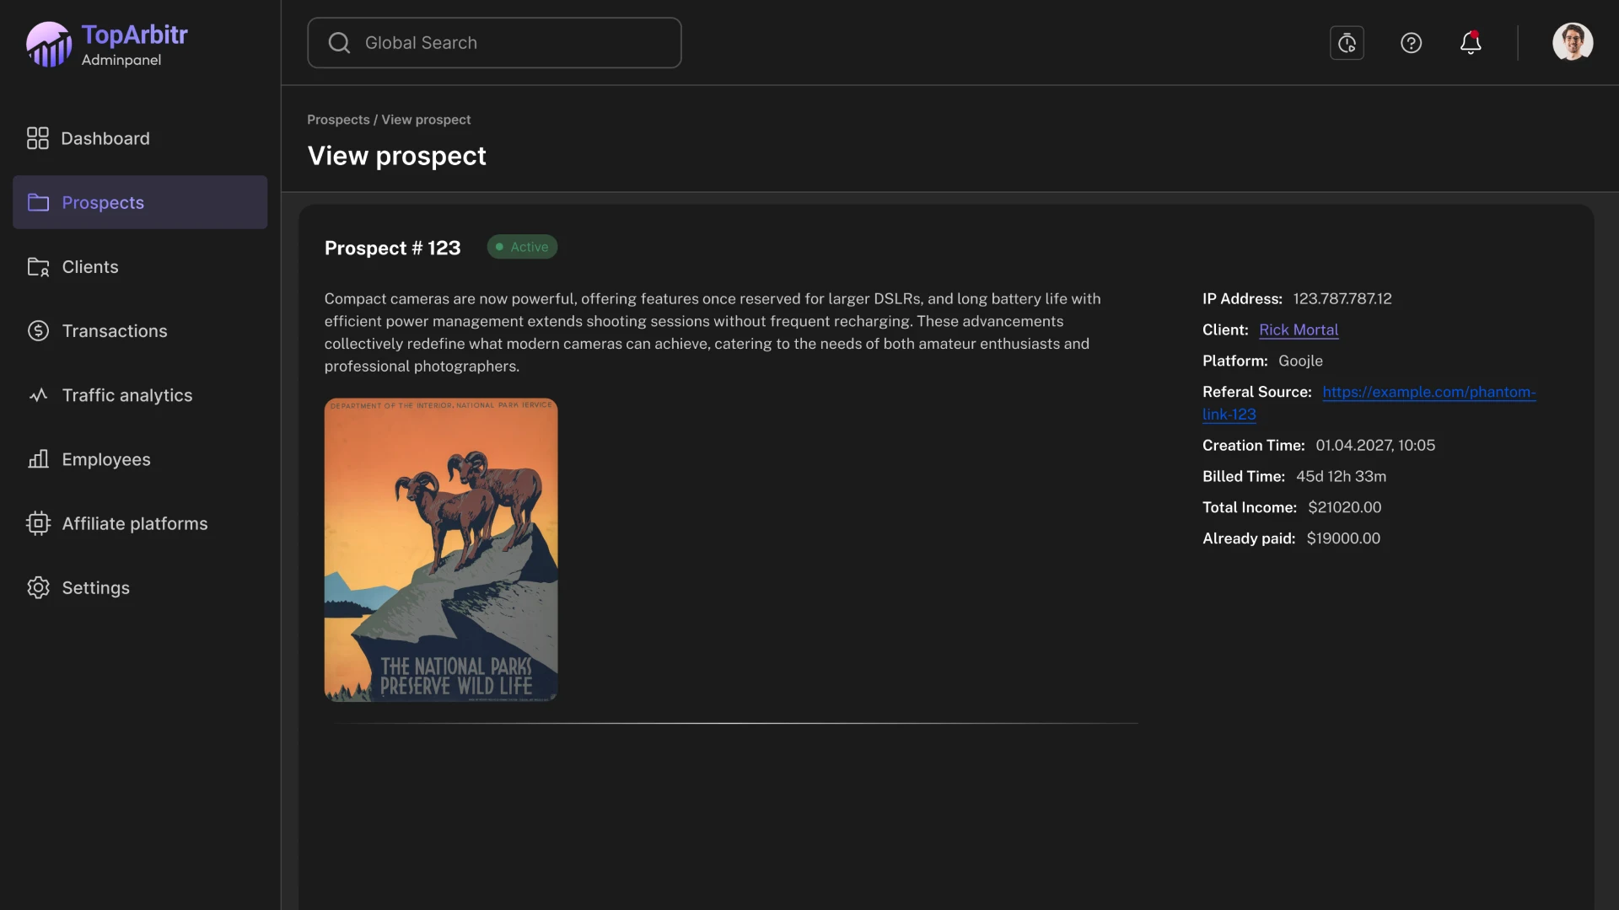
Task: Open the National Parks poster thumbnail
Action: (441, 549)
